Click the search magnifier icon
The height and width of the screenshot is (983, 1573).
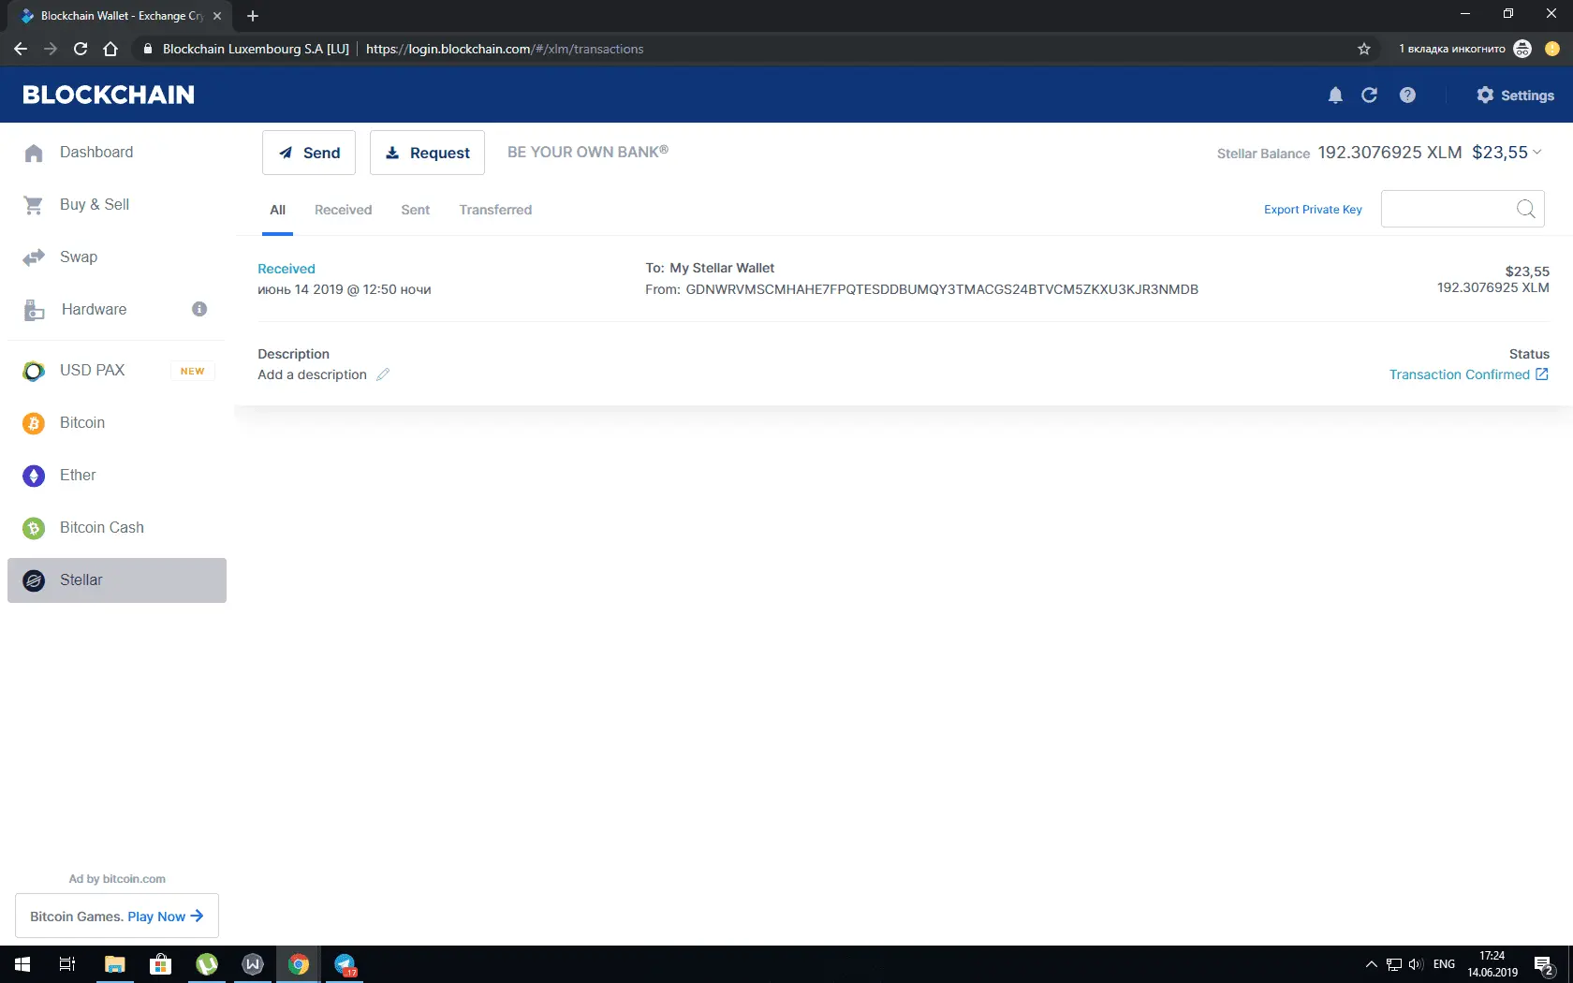point(1525,209)
